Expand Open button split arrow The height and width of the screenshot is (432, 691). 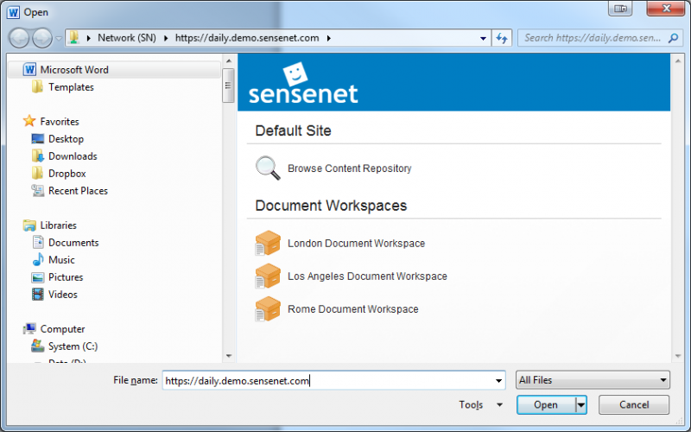click(x=581, y=404)
